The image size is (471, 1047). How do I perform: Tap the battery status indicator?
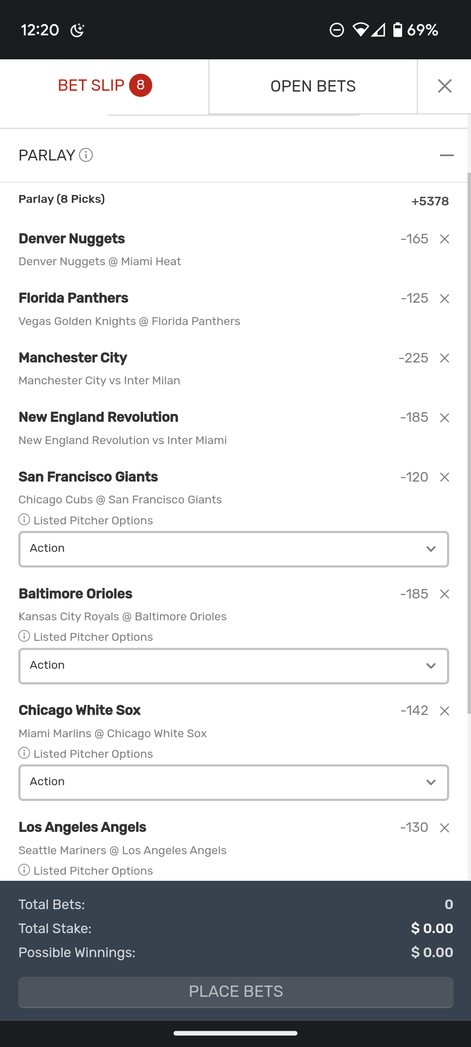[x=397, y=30]
